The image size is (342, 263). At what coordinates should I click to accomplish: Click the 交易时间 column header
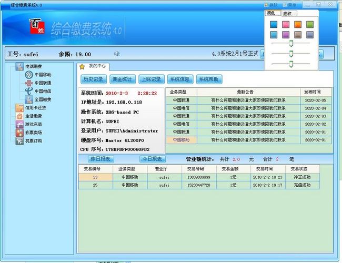click(268, 169)
